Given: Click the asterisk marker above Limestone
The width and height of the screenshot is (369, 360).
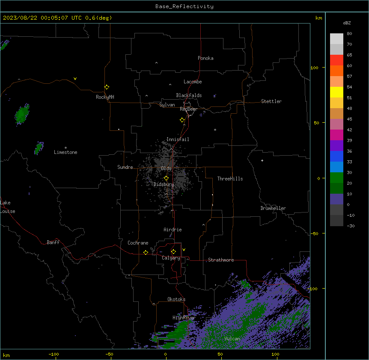Looking at the screenshot, I should pos(65,148).
